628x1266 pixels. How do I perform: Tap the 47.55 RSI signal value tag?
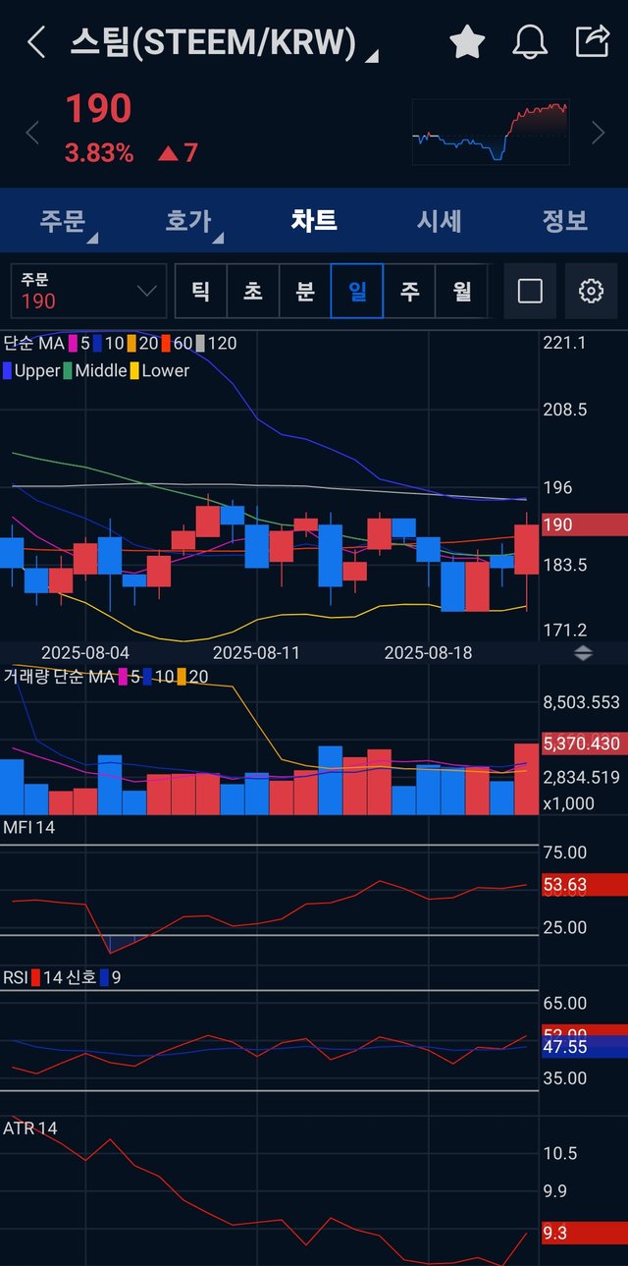click(584, 1047)
